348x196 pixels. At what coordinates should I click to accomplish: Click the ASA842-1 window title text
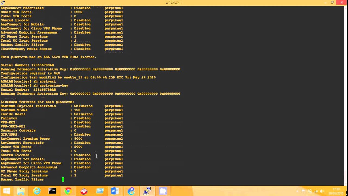pyautogui.click(x=174, y=3)
